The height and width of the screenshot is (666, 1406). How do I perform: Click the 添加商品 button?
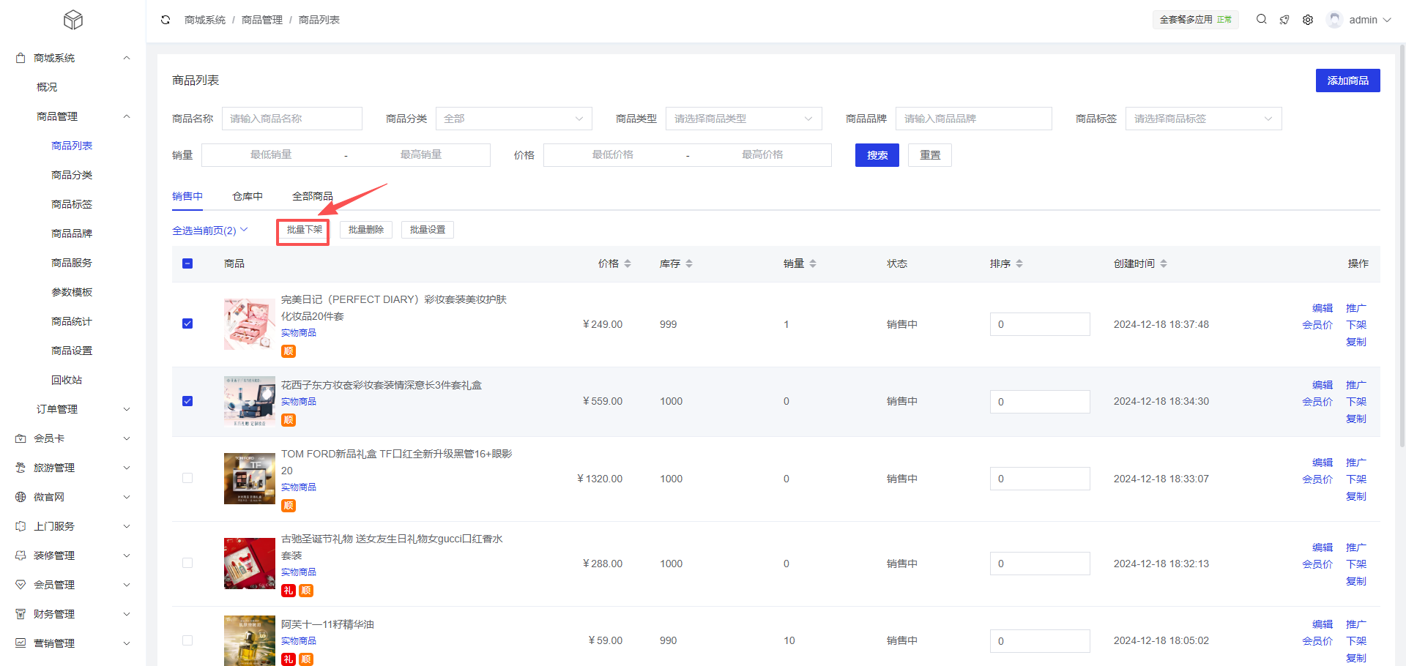coord(1347,81)
